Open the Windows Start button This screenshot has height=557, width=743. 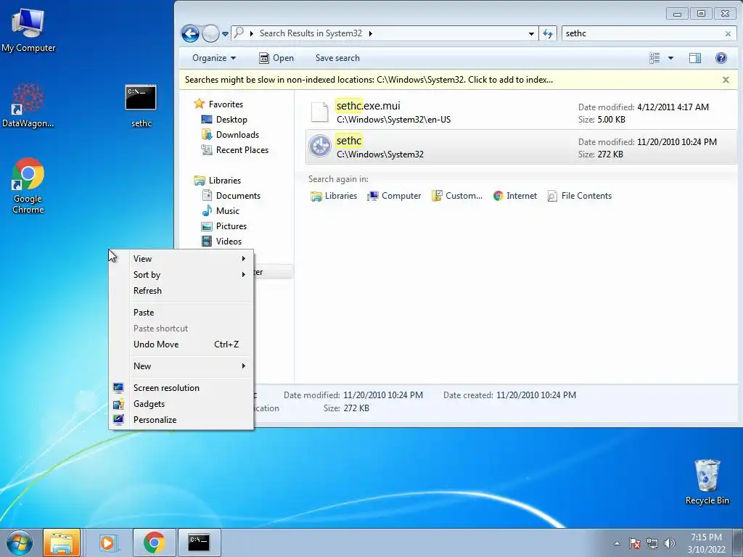point(20,542)
